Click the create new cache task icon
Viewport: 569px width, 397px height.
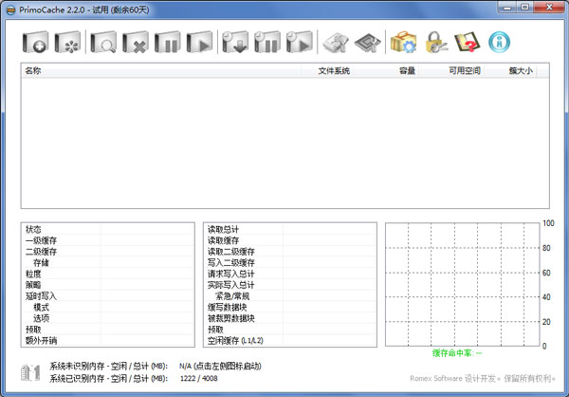tap(35, 42)
